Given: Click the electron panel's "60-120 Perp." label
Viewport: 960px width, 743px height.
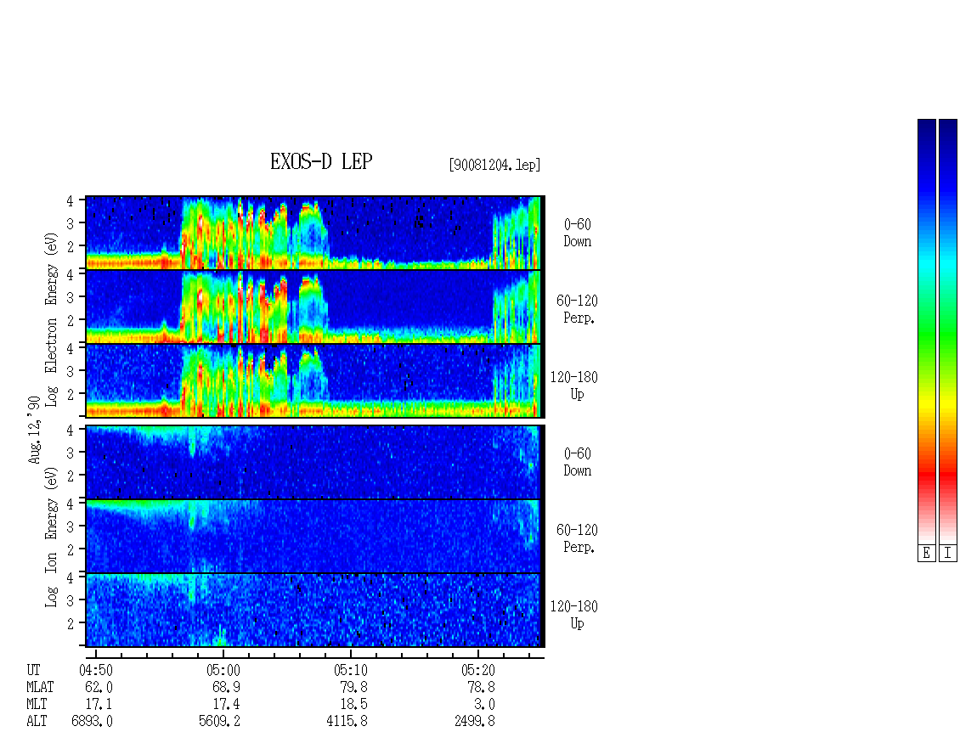Looking at the screenshot, I should pyautogui.click(x=577, y=309).
